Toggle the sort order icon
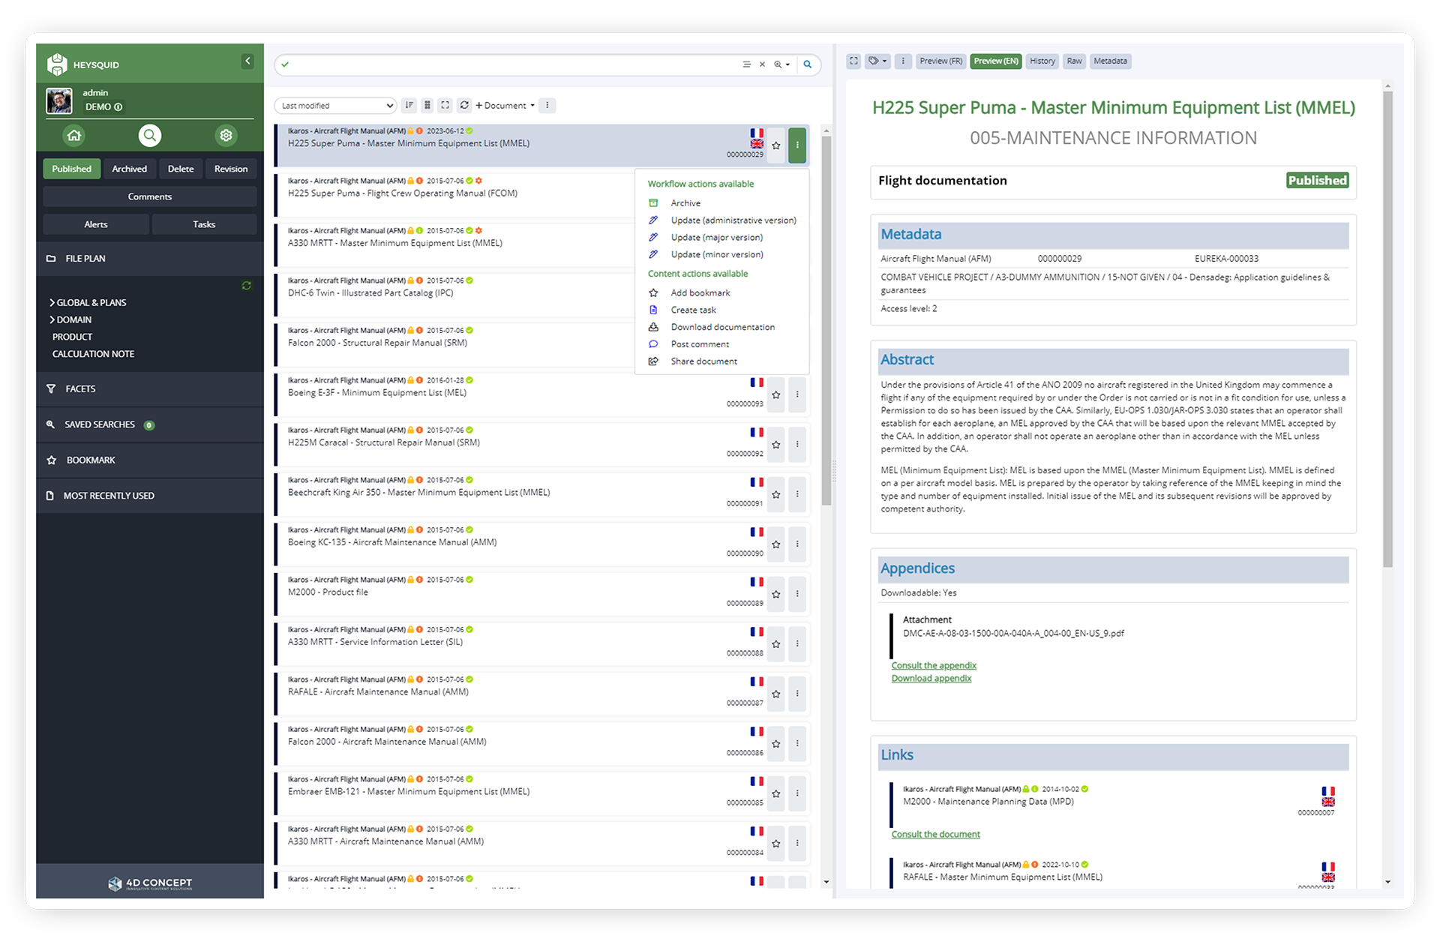Image resolution: width=1440 pixels, height=942 pixels. click(409, 106)
